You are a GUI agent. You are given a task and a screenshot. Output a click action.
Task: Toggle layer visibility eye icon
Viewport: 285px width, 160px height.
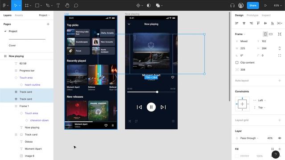tap(280, 138)
